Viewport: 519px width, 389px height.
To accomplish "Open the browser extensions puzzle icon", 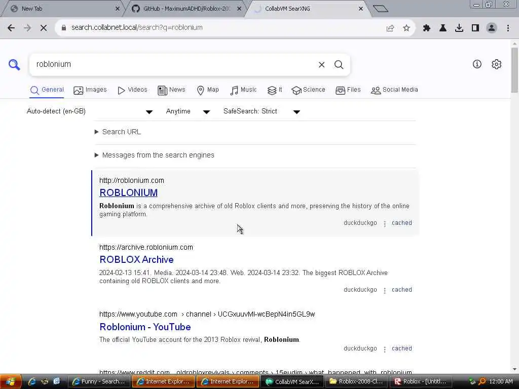I will coord(427,28).
